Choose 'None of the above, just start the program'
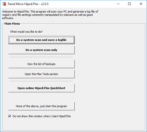The width and height of the screenshot is (147, 132). tap(41, 106)
